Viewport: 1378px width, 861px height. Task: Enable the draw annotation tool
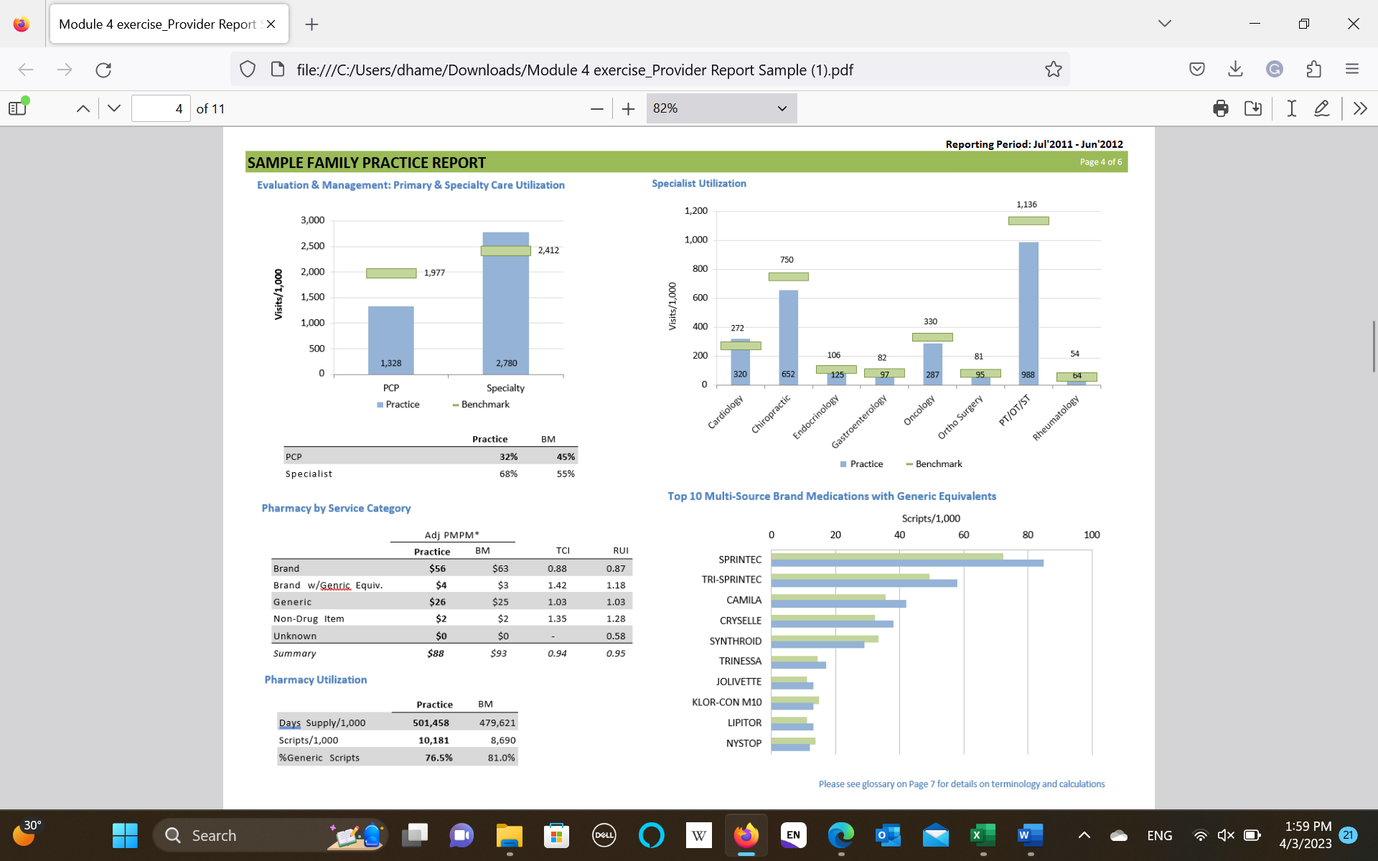click(1322, 108)
